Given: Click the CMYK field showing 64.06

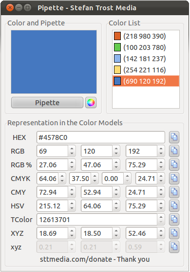Looking at the screenshot, I should [x=48, y=179].
